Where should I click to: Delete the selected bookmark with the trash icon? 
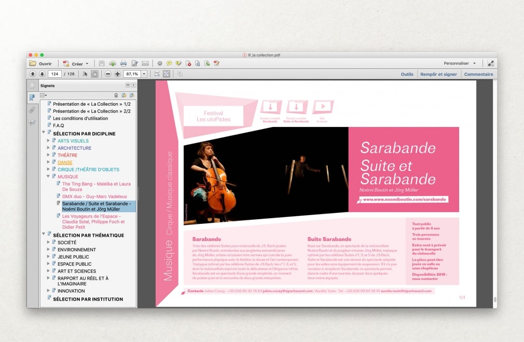coord(116,96)
